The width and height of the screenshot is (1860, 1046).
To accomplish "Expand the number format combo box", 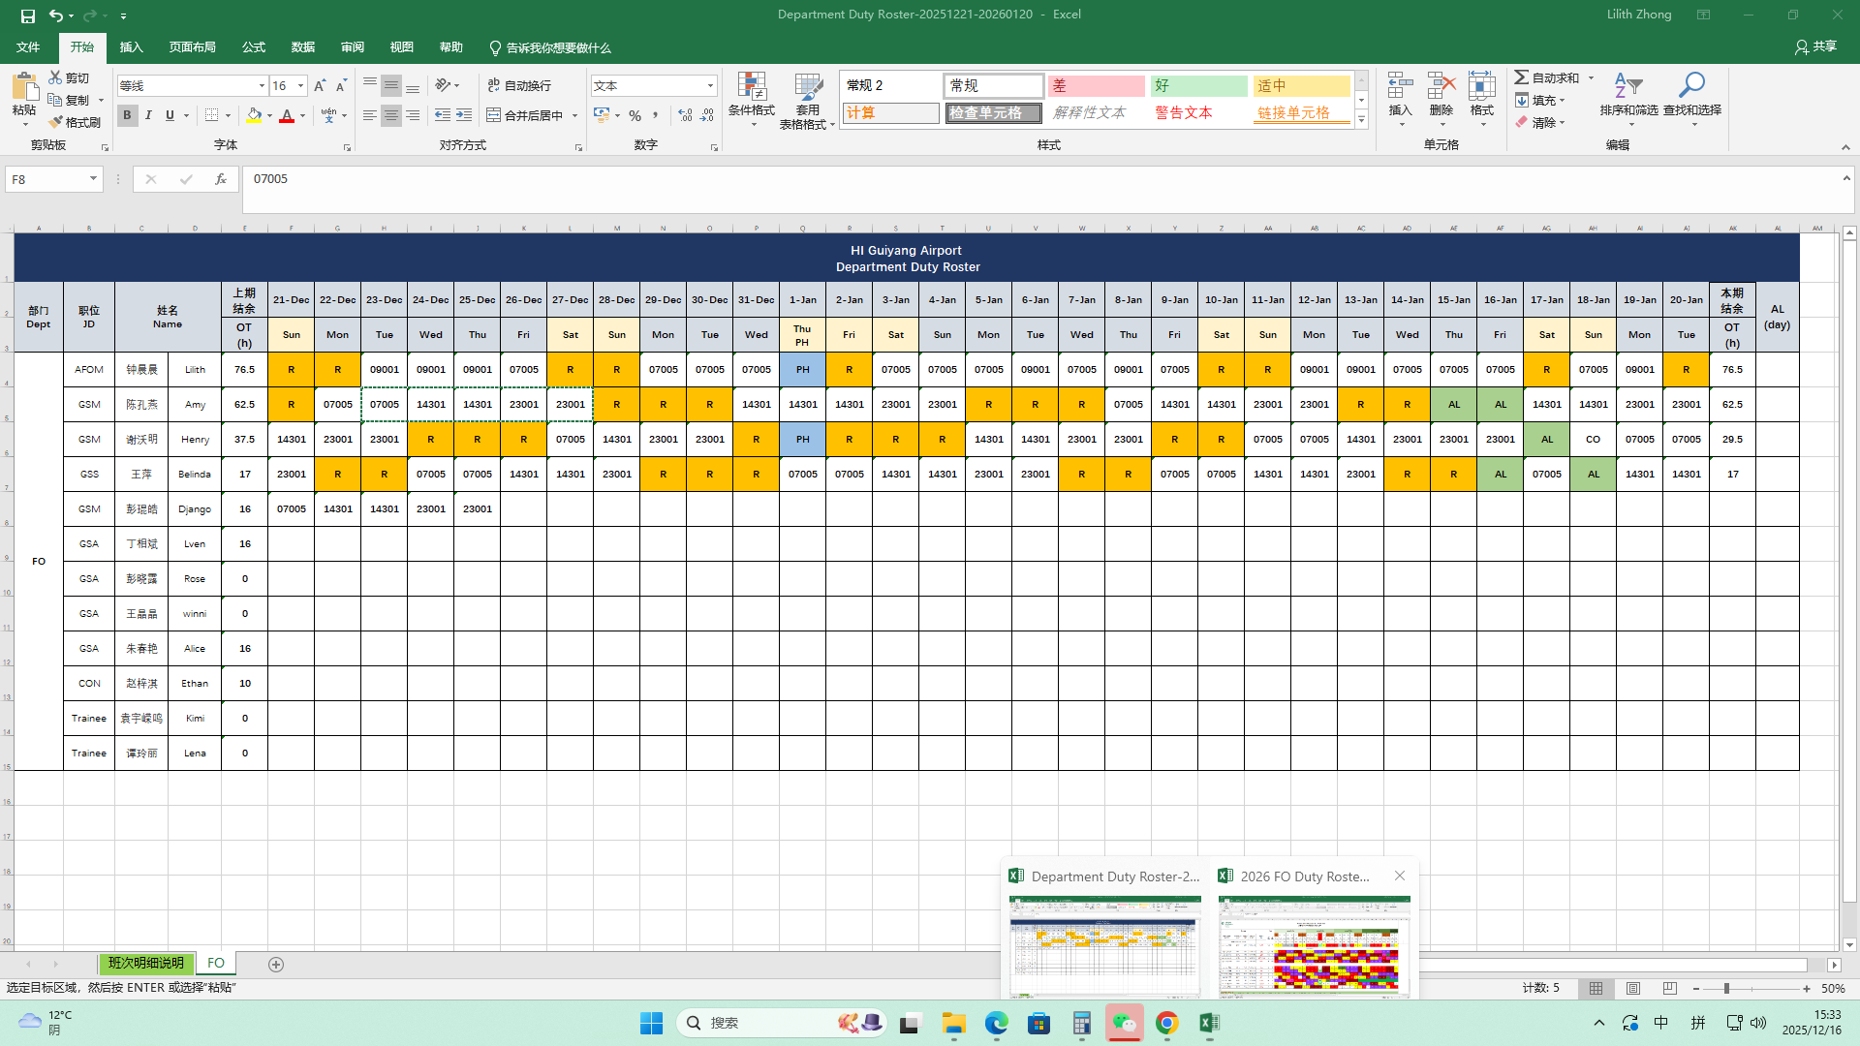I will point(710,86).
